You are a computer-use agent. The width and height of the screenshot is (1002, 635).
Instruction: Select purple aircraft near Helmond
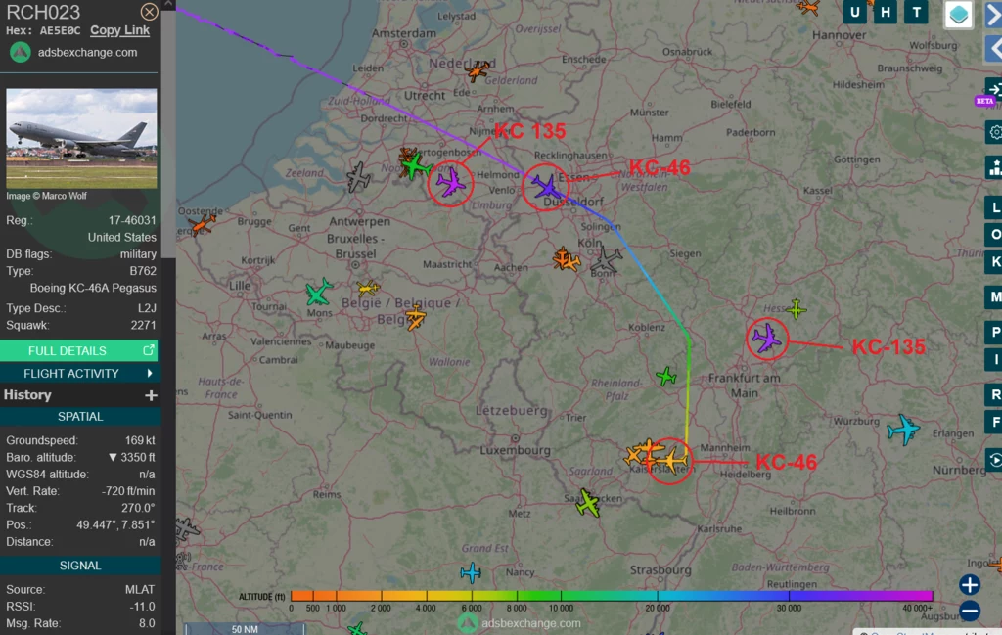451,183
